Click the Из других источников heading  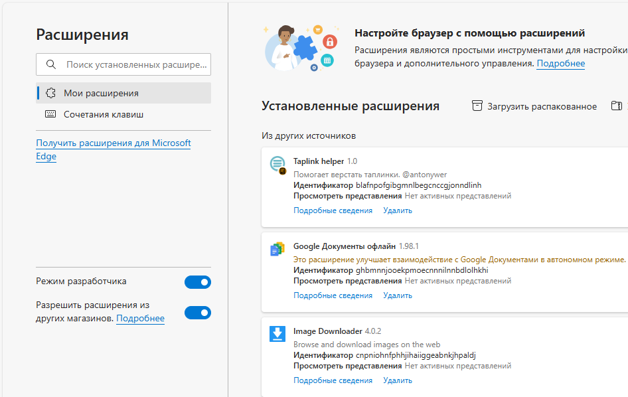(309, 136)
